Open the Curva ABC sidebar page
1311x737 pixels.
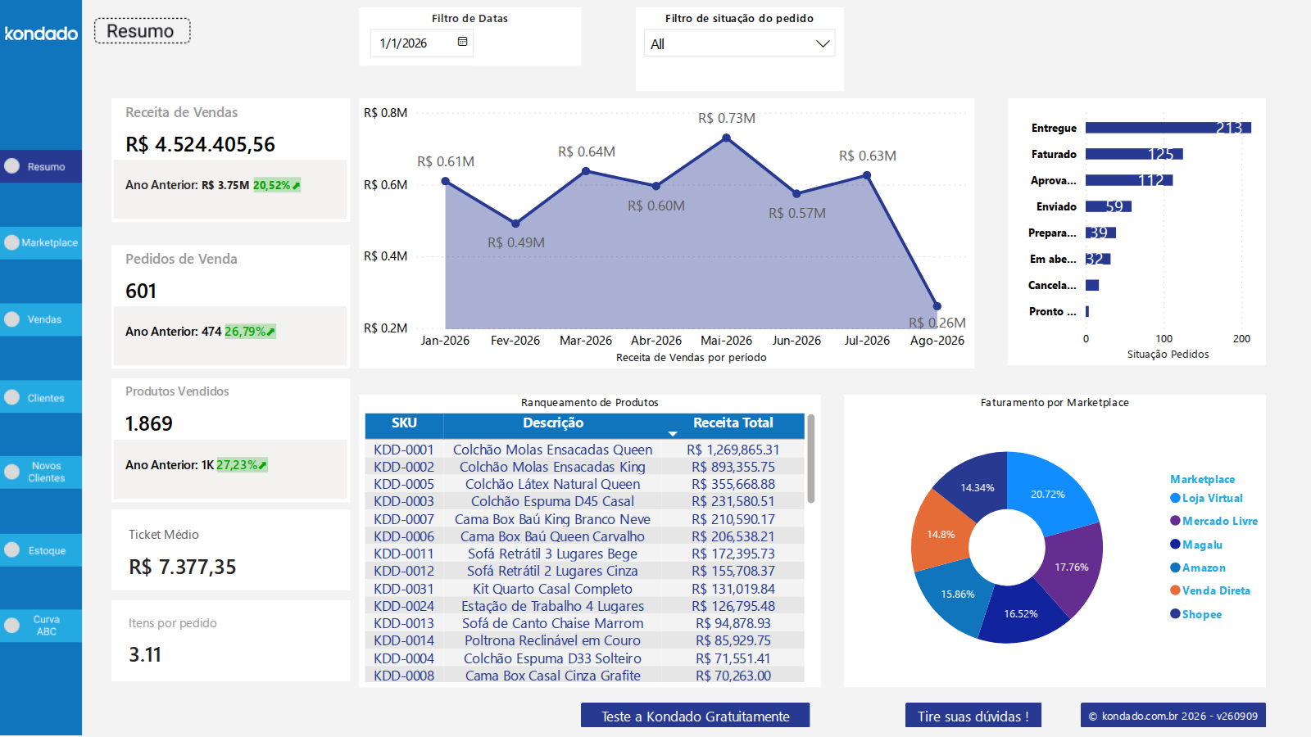41,626
